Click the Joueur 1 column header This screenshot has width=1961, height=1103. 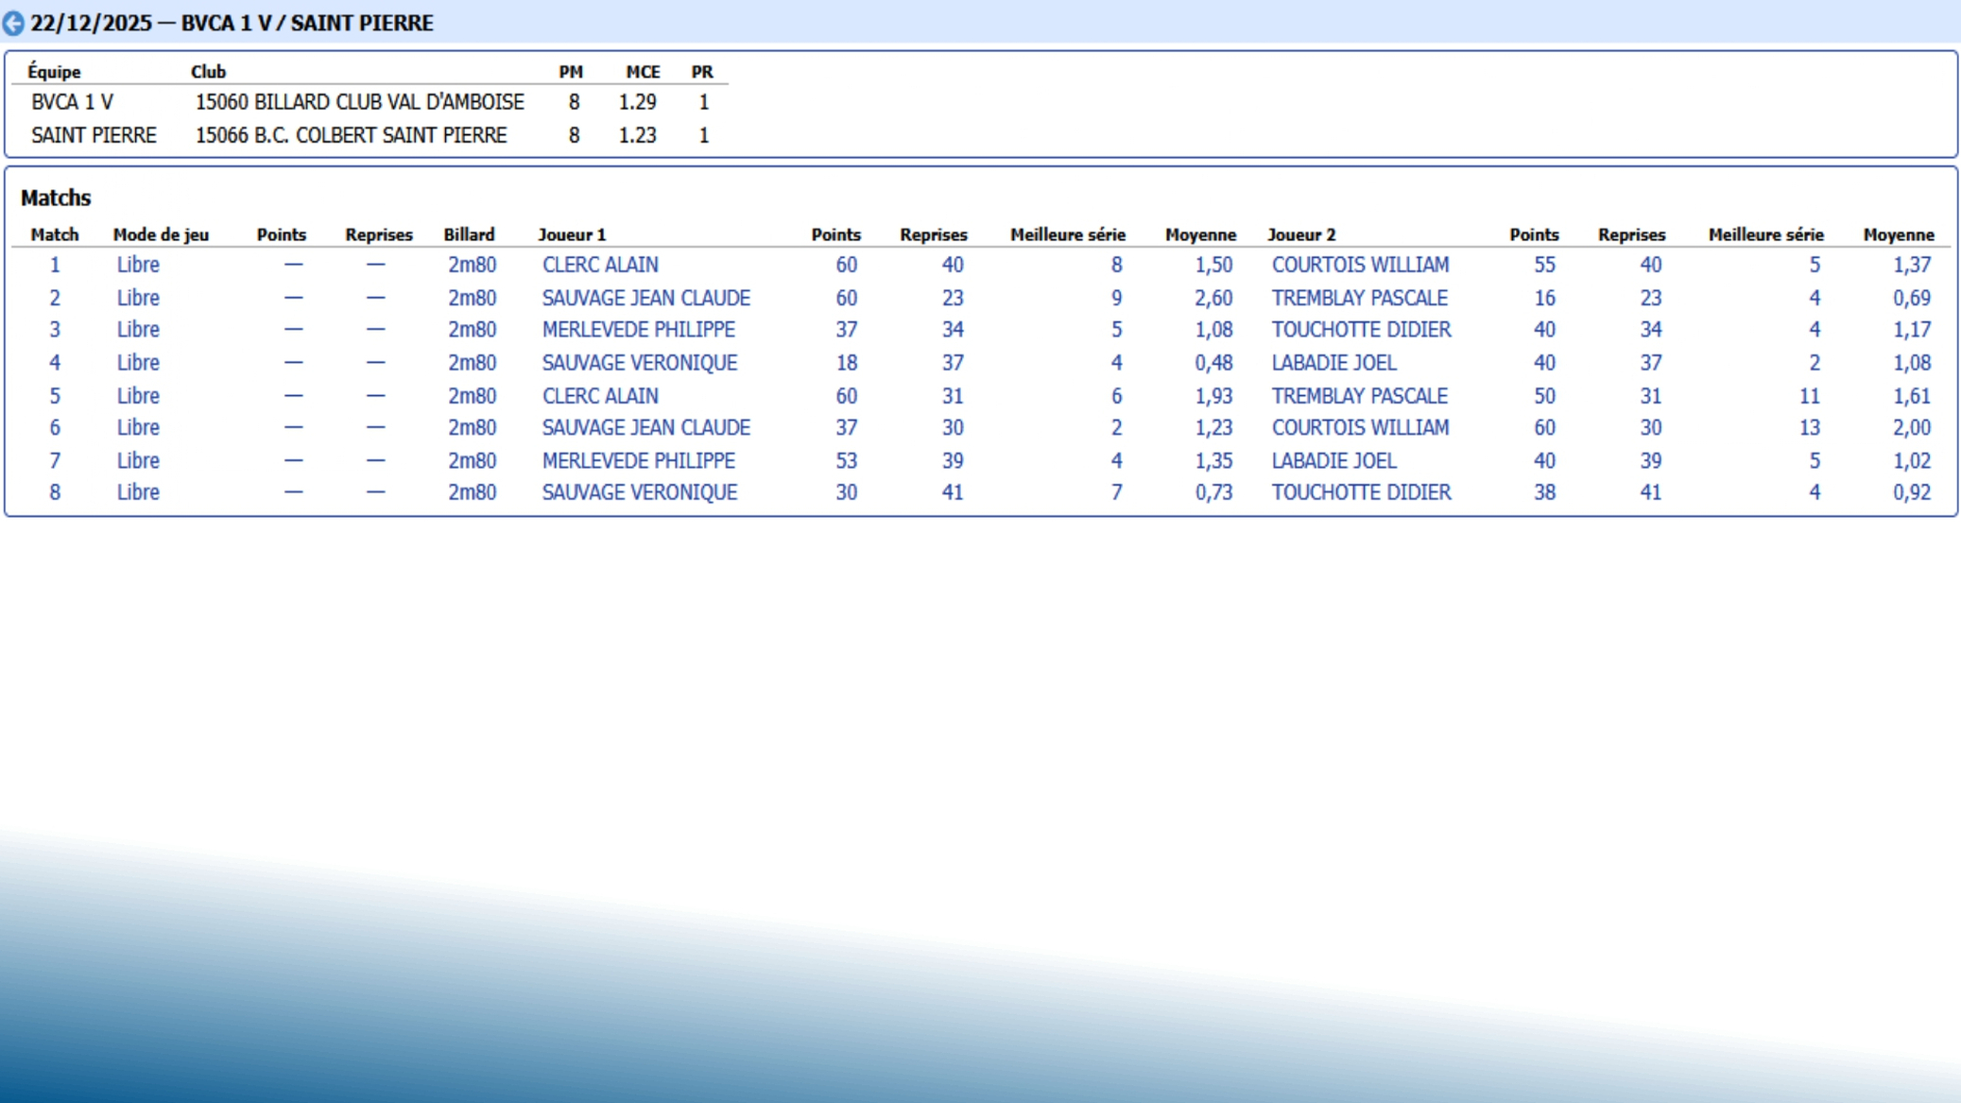click(572, 234)
